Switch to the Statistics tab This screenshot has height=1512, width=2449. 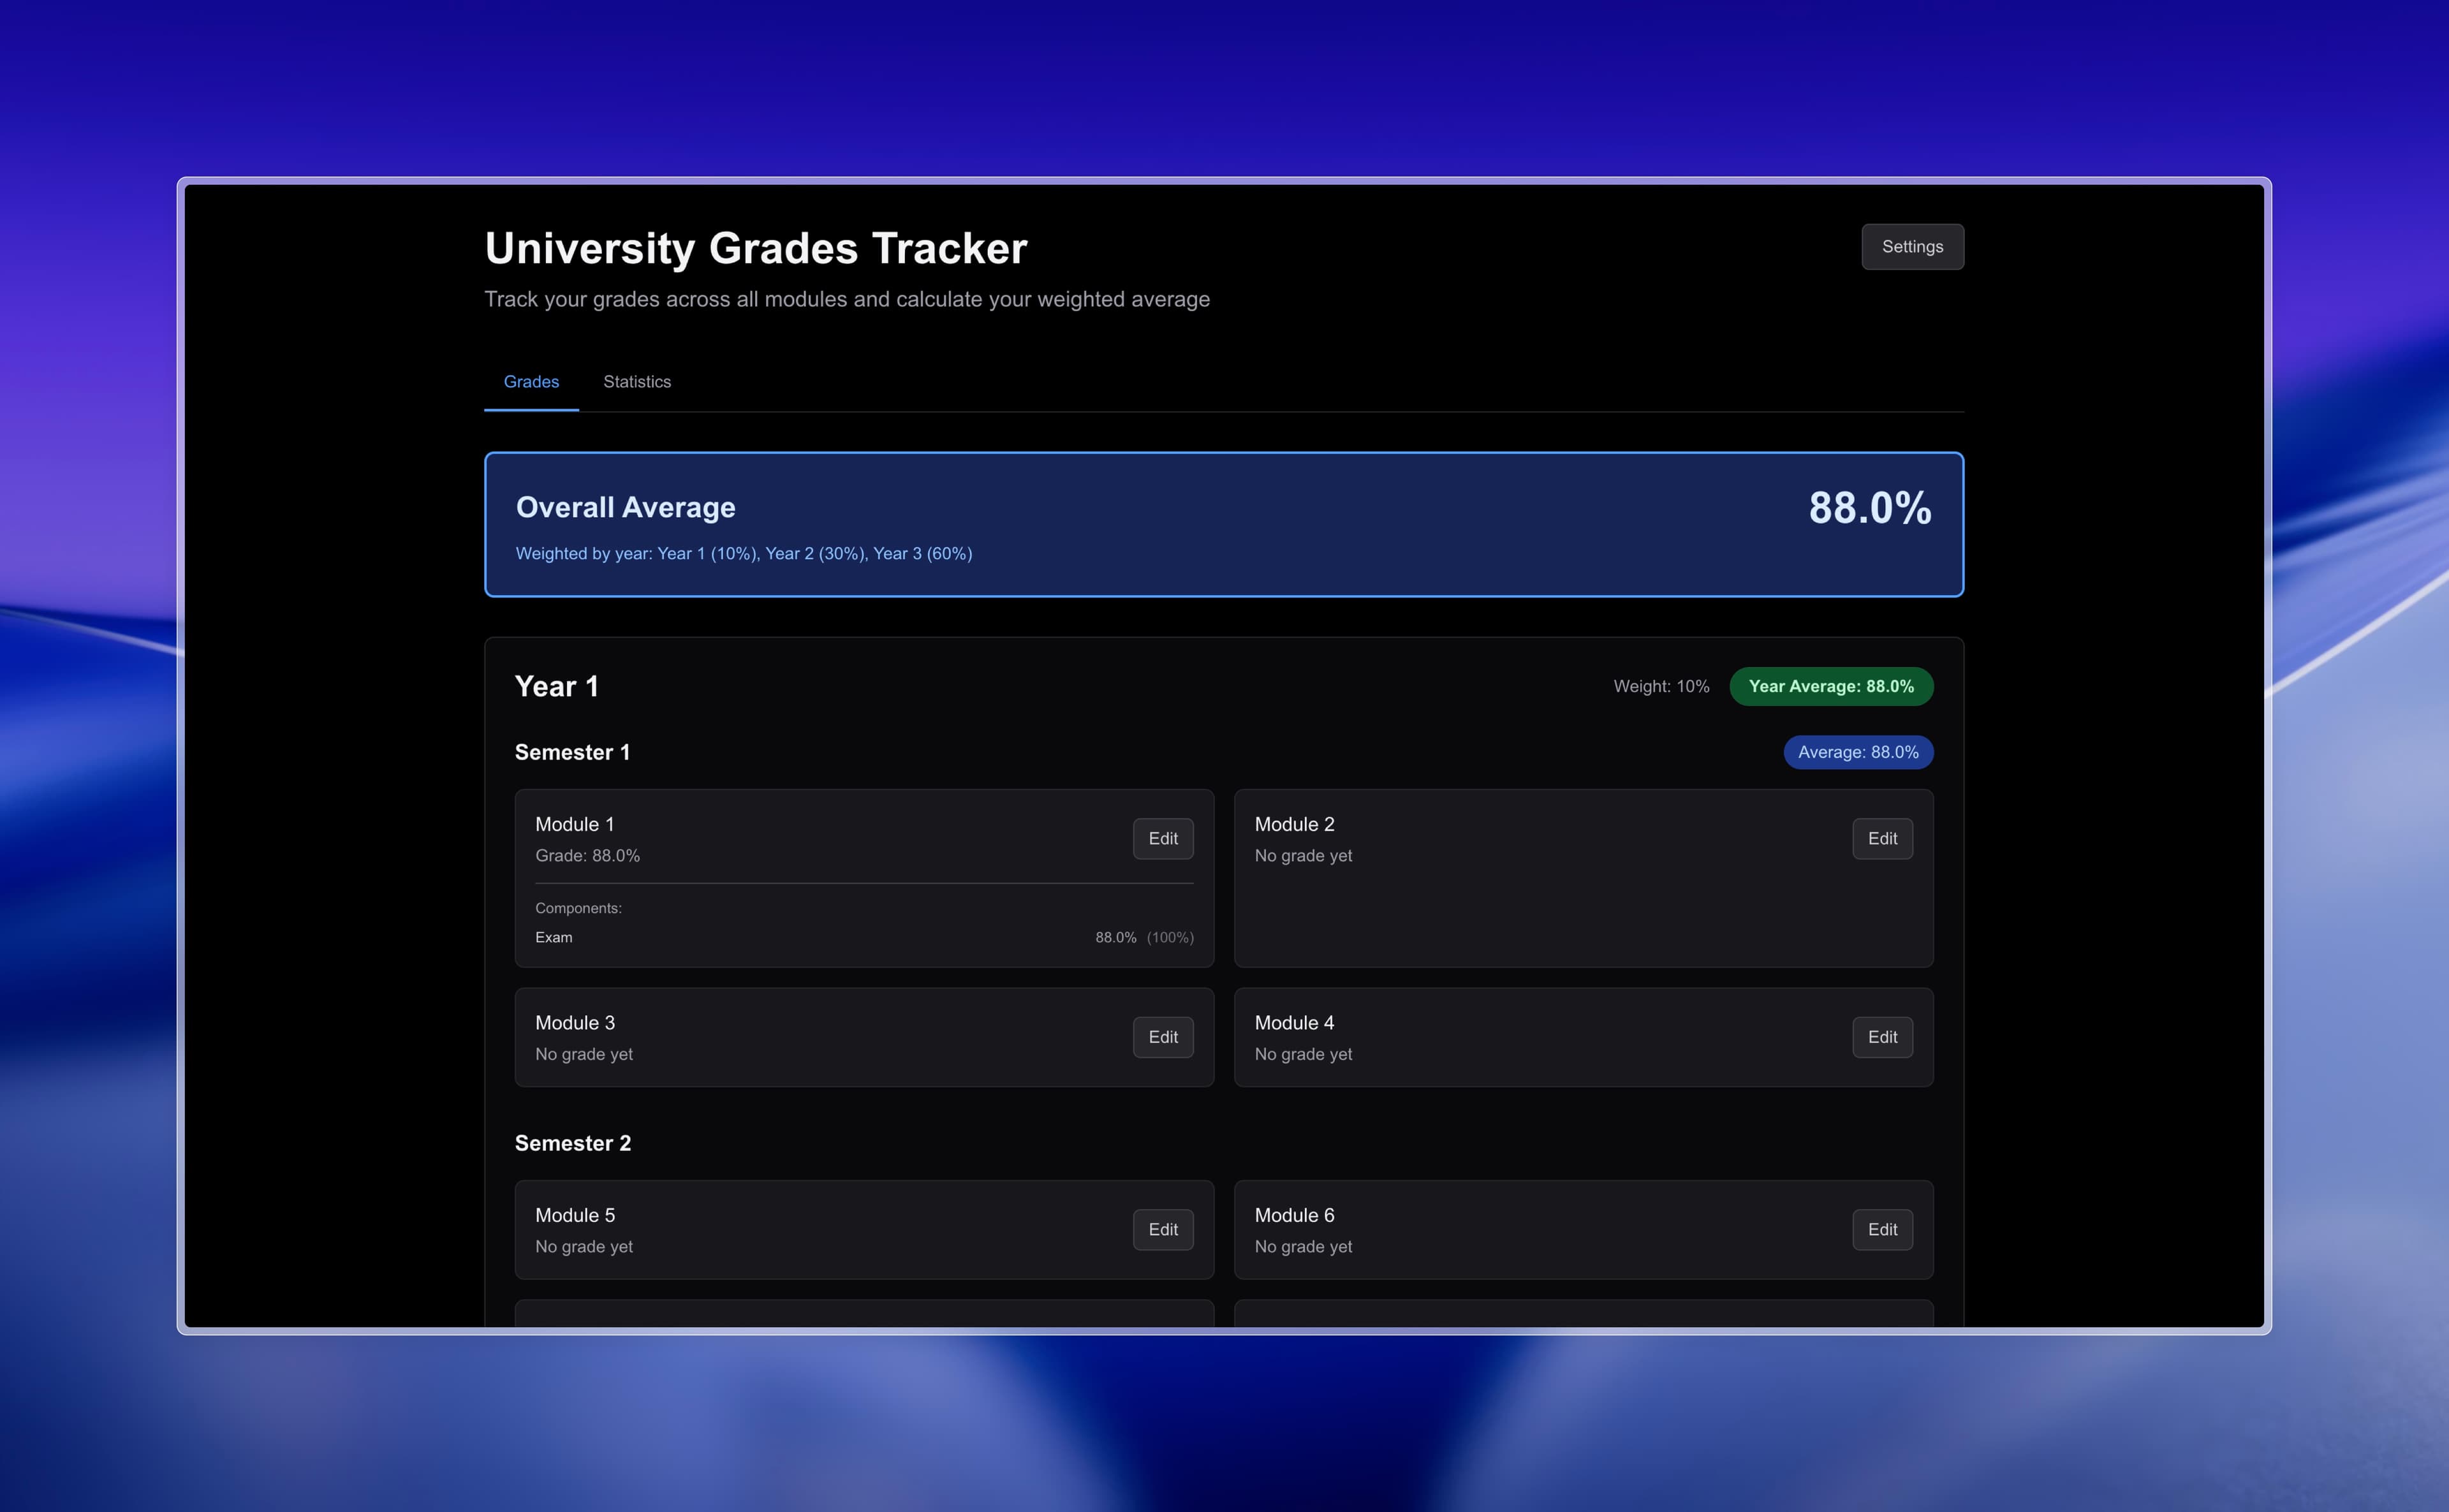point(637,382)
